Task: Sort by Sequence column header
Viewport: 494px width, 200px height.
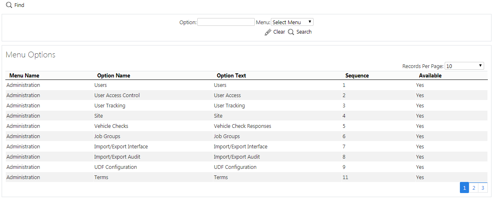Action: point(357,75)
